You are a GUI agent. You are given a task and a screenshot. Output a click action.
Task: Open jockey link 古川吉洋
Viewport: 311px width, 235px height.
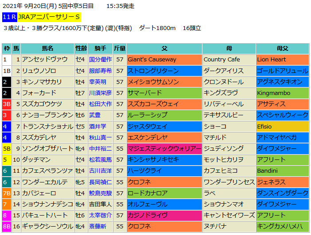[101, 171]
